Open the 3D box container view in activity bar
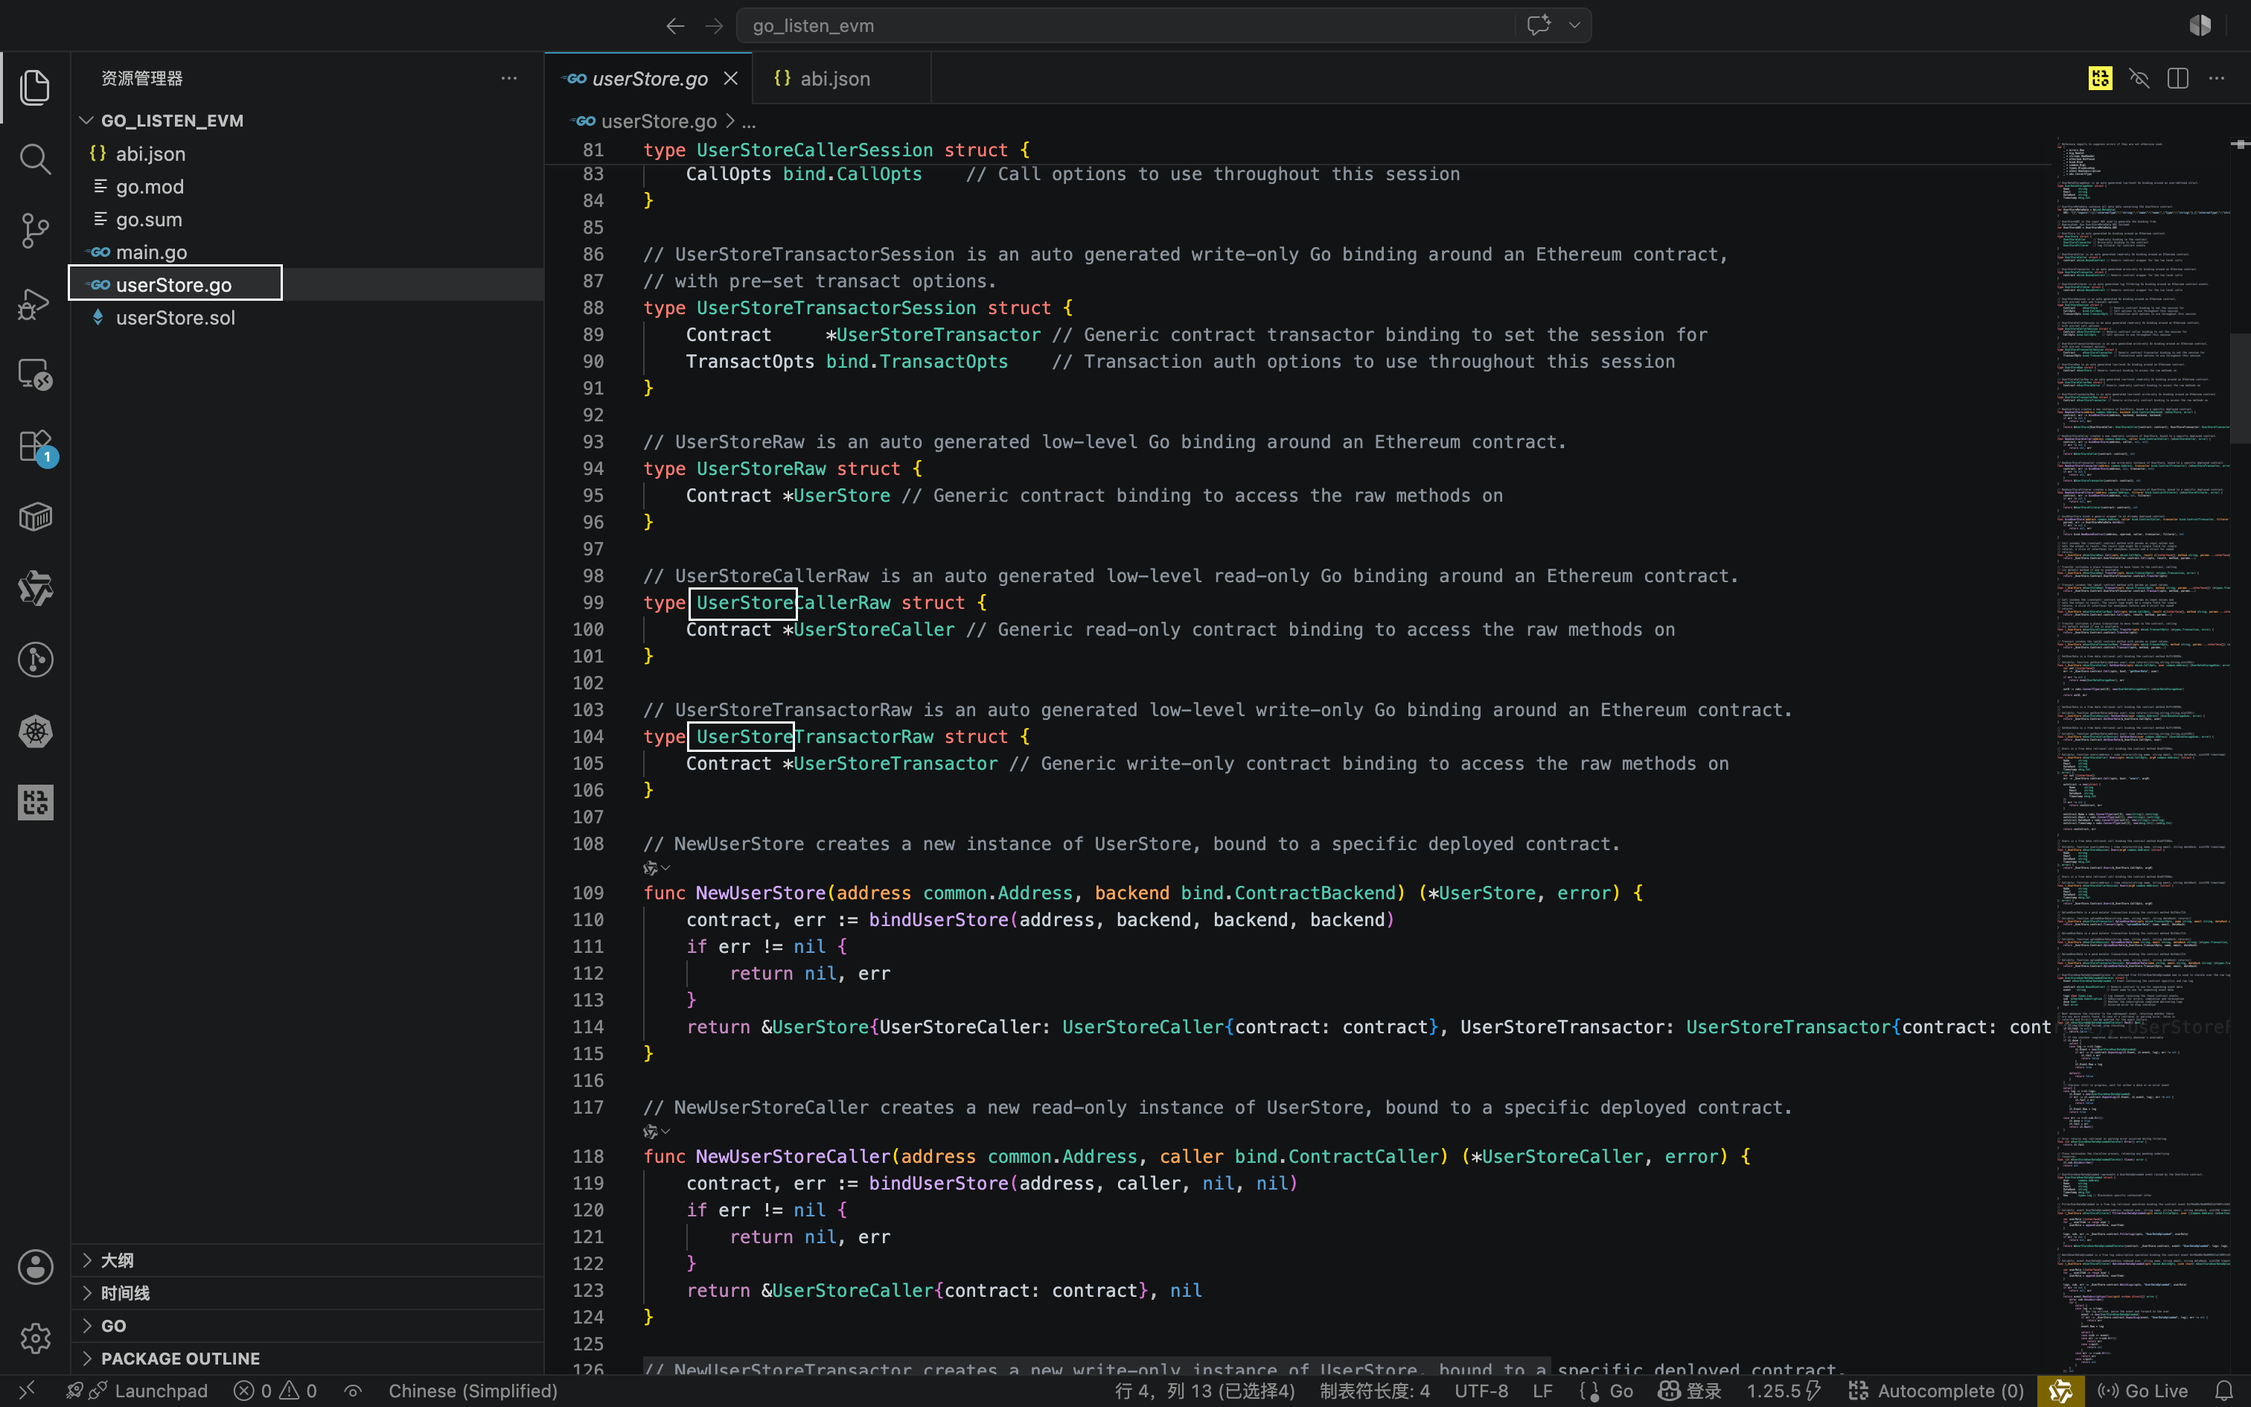Viewport: 2251px width, 1407px height. 35,517
